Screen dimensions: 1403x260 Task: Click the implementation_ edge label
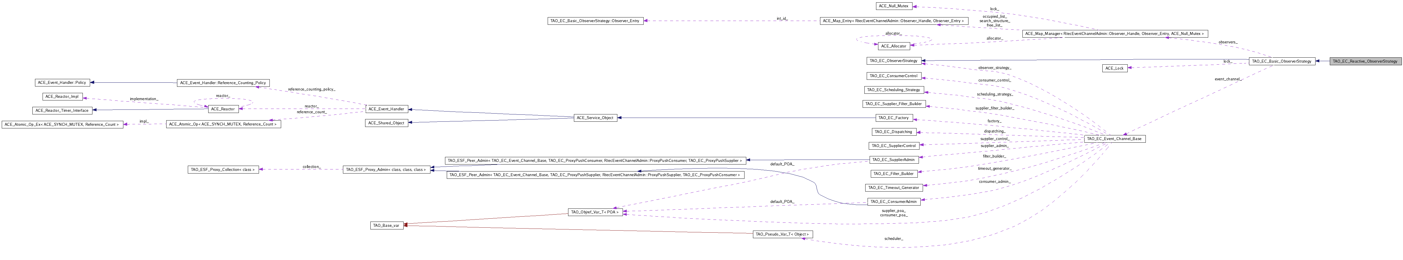144,99
